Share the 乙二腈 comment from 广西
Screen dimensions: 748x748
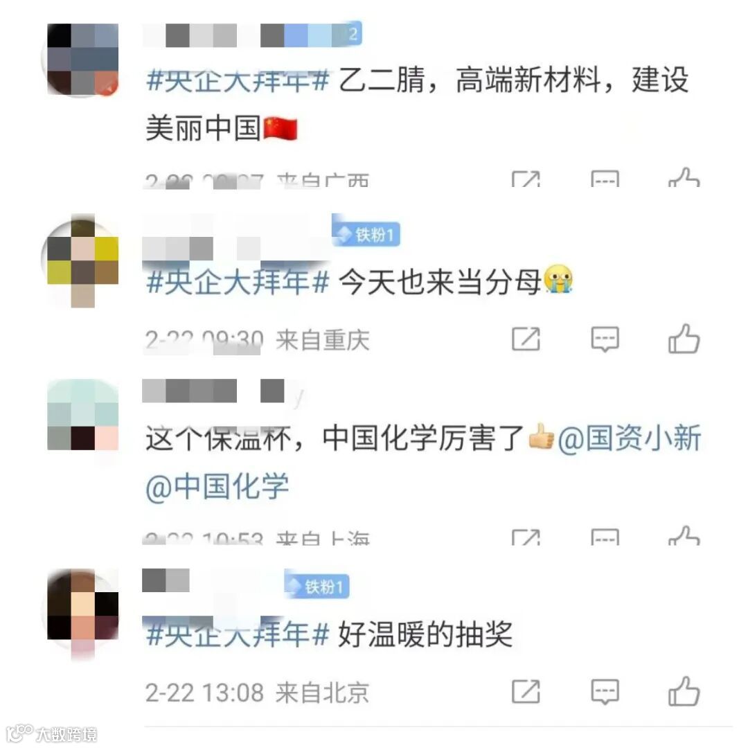pyautogui.click(x=526, y=179)
